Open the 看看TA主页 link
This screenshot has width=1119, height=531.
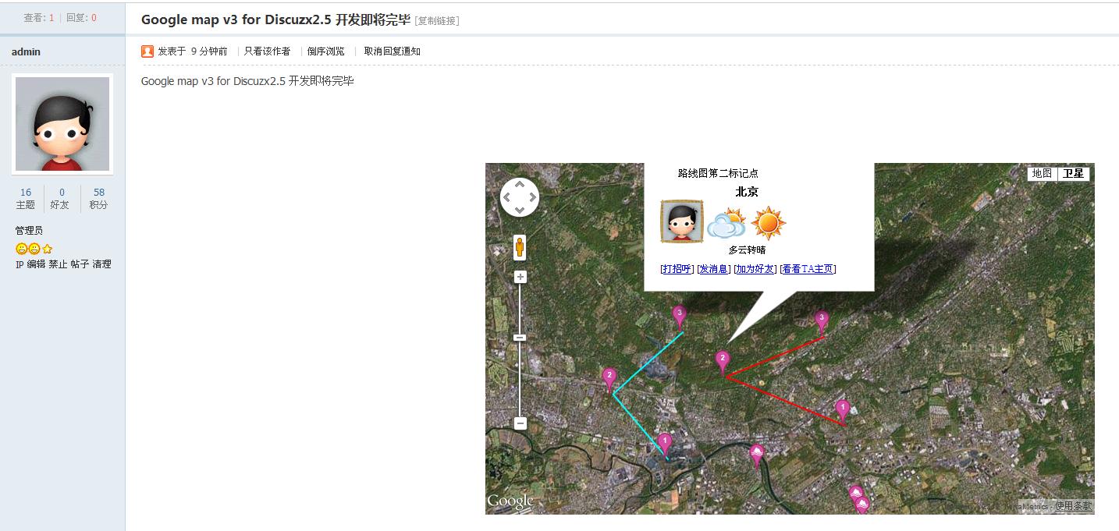808,269
